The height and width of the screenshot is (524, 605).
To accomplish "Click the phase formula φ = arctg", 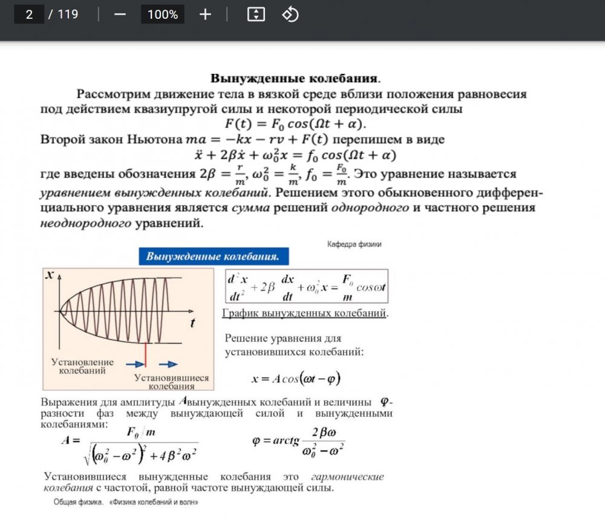I will coord(298,442).
